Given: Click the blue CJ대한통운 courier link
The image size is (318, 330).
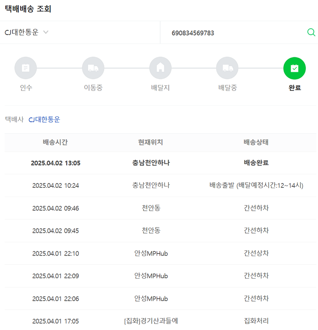Looking at the screenshot, I should pyautogui.click(x=44, y=119).
